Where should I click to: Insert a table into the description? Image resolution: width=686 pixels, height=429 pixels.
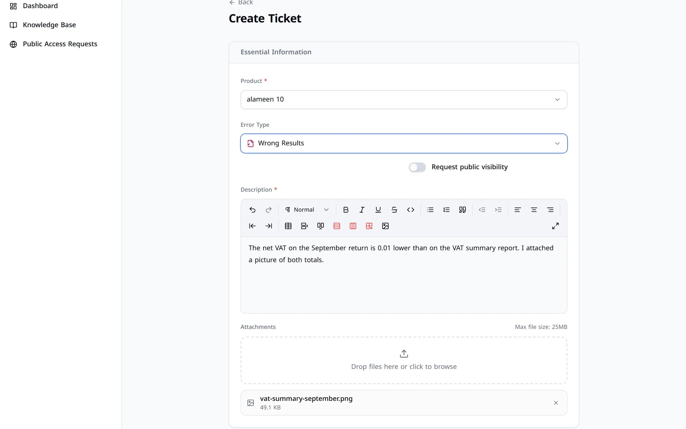click(x=288, y=226)
